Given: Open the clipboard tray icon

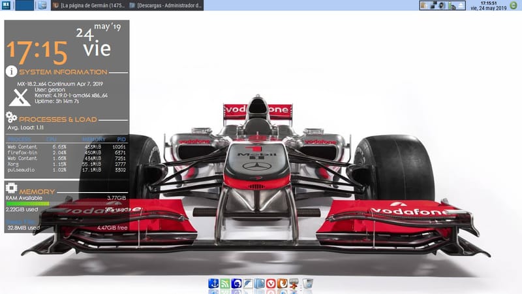Looking at the screenshot, I should 423,5.
